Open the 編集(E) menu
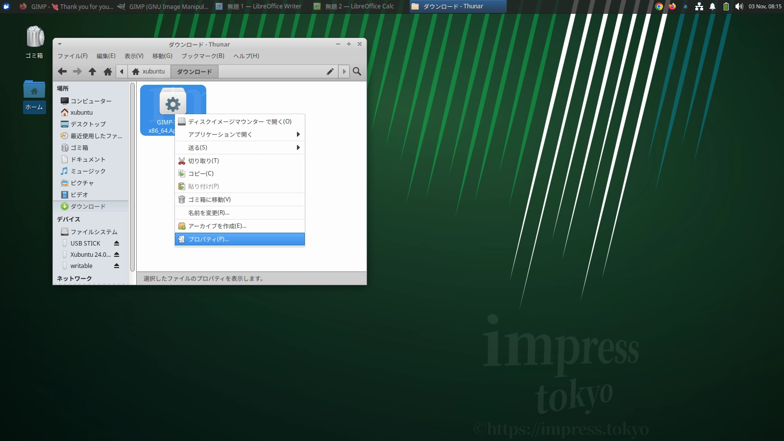The height and width of the screenshot is (441, 784). 106,56
